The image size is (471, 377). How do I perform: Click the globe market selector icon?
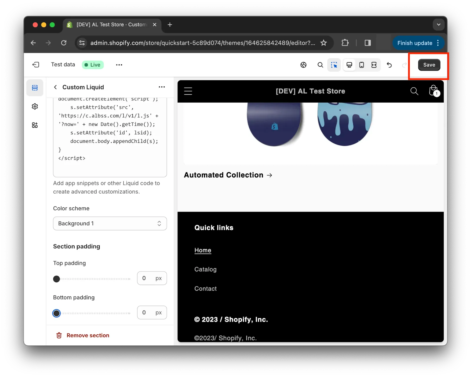304,65
